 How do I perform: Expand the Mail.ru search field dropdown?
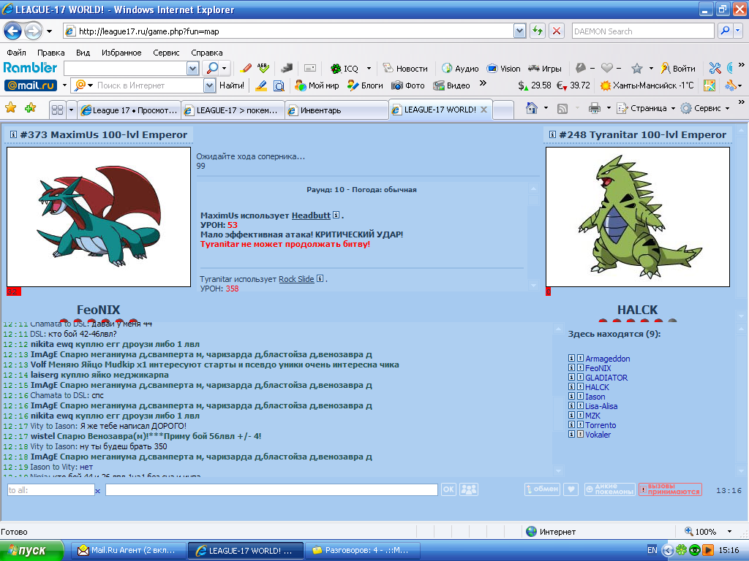tap(209, 85)
